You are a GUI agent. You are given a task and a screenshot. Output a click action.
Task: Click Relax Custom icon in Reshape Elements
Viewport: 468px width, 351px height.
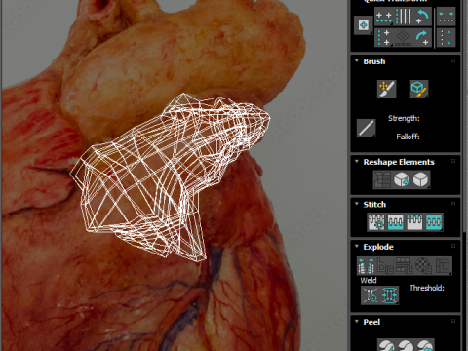coord(420,179)
